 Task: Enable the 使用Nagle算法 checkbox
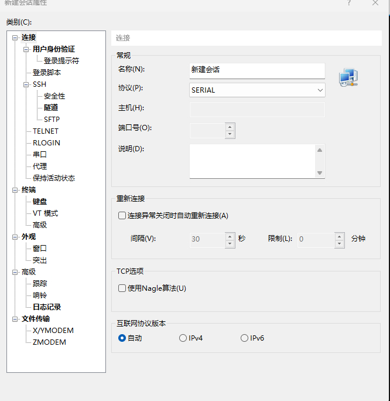[122, 288]
